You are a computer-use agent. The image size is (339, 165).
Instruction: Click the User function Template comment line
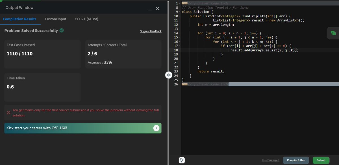coord(215,7)
